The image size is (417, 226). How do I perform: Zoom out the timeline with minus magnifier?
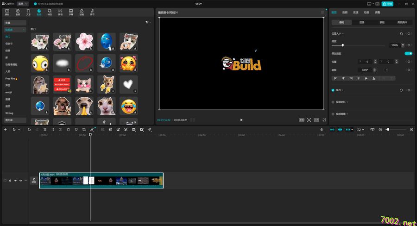[380, 130]
